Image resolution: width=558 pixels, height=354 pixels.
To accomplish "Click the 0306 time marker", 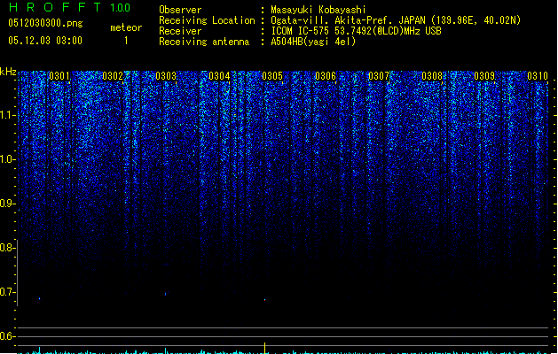I will pyautogui.click(x=326, y=76).
